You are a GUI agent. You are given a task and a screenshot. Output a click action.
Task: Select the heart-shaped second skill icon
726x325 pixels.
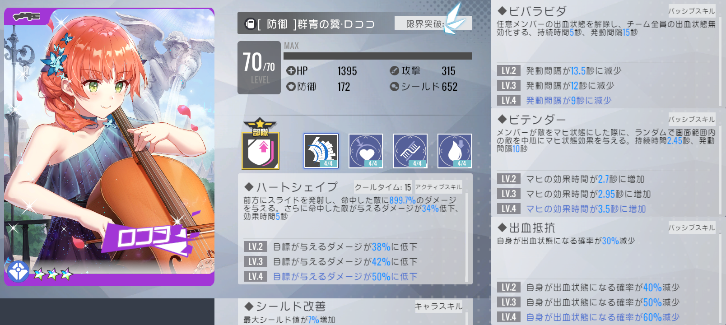[366, 151]
